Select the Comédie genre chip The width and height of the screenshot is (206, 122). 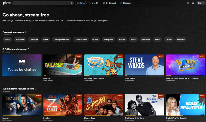[34, 39]
